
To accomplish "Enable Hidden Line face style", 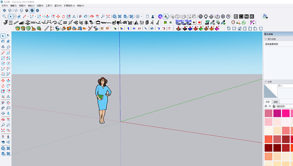I will 22,11.
